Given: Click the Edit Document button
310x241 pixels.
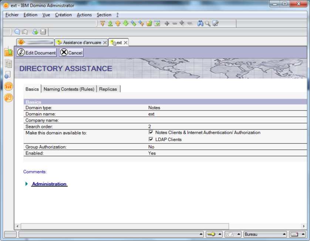Looking at the screenshot, I should point(37,53).
